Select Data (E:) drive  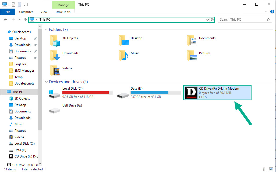[149, 93]
